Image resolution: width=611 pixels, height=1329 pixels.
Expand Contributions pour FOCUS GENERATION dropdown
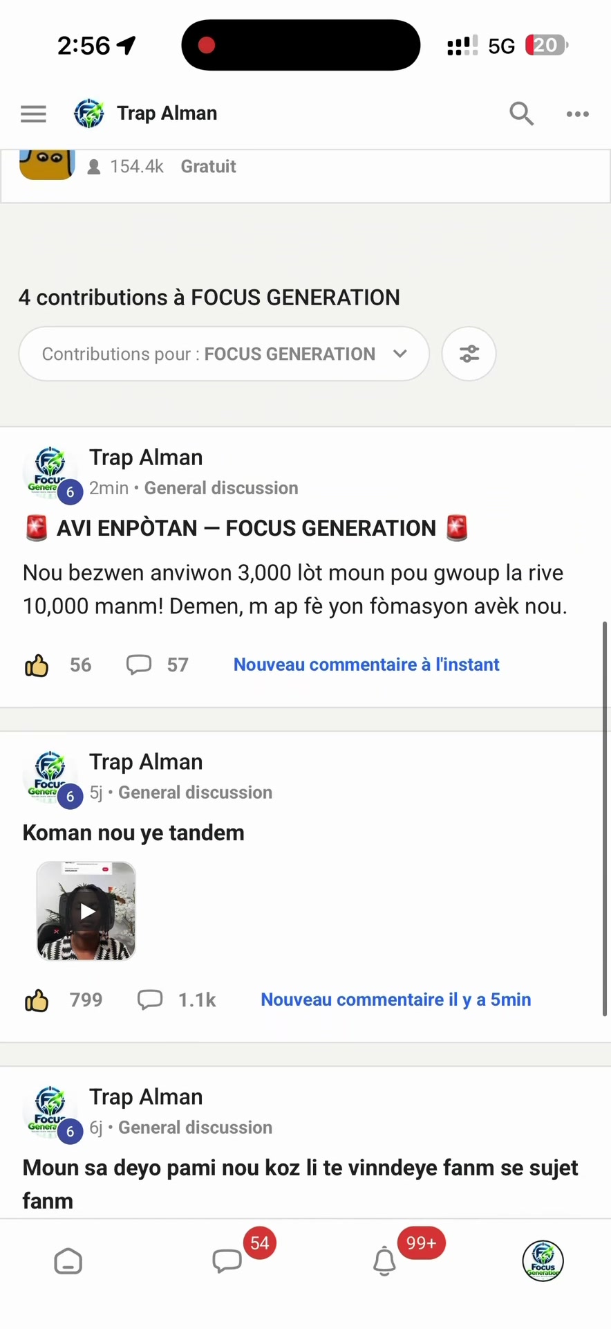224,354
